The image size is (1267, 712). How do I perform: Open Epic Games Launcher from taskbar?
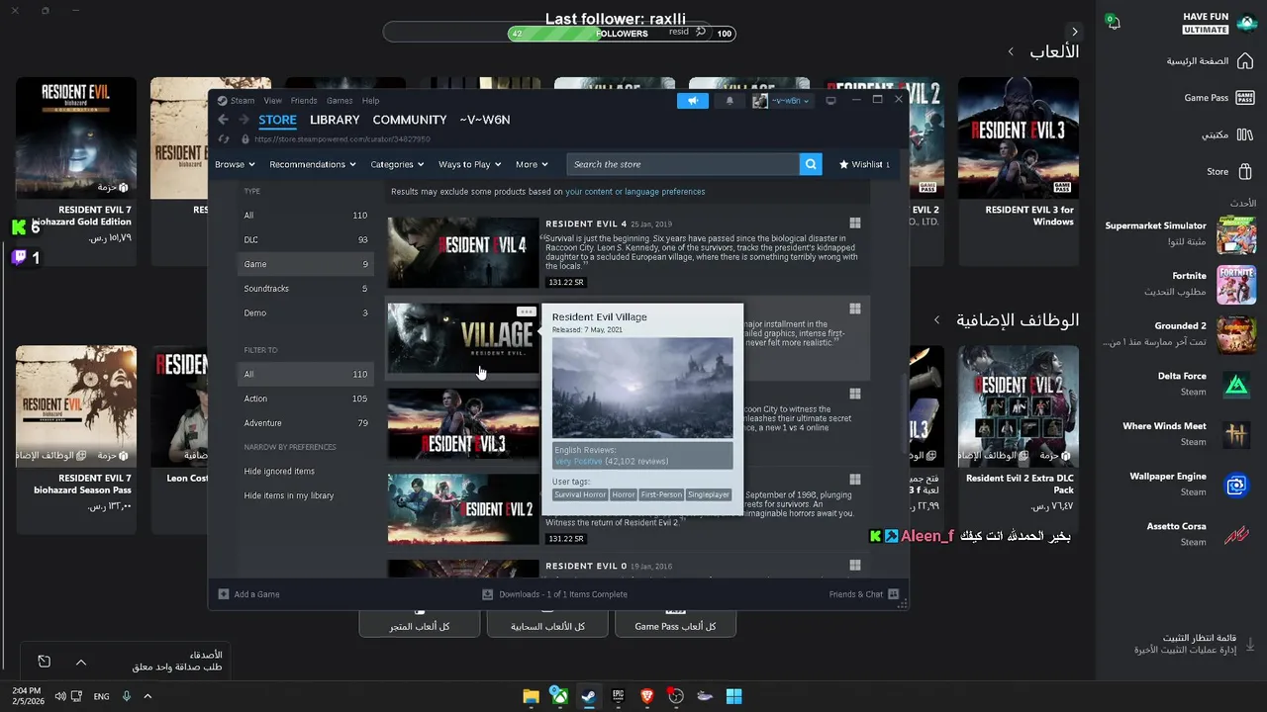[618, 696]
